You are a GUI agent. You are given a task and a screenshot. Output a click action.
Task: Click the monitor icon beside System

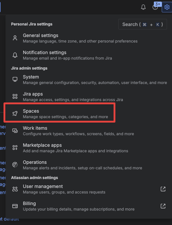click(x=15, y=80)
